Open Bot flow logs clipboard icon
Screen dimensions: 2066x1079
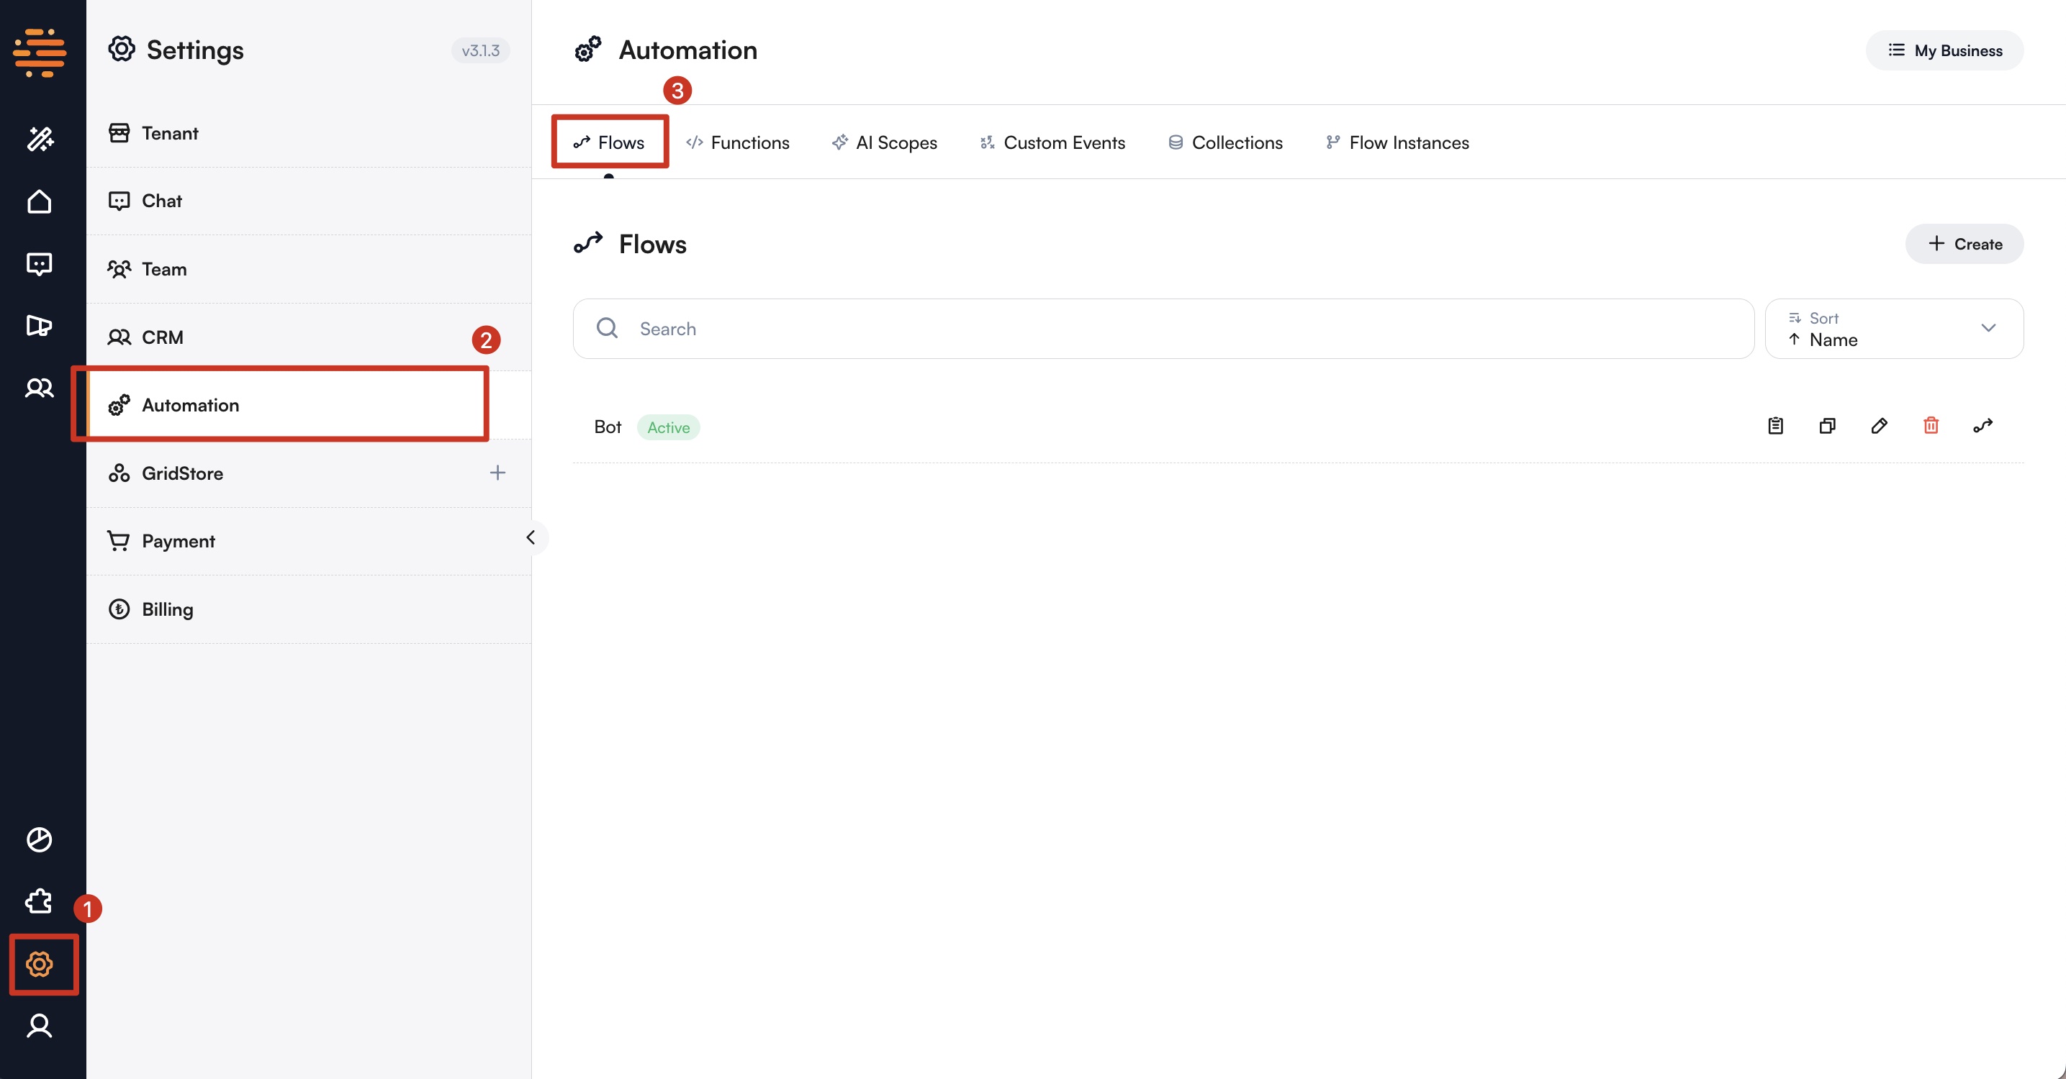click(1775, 426)
